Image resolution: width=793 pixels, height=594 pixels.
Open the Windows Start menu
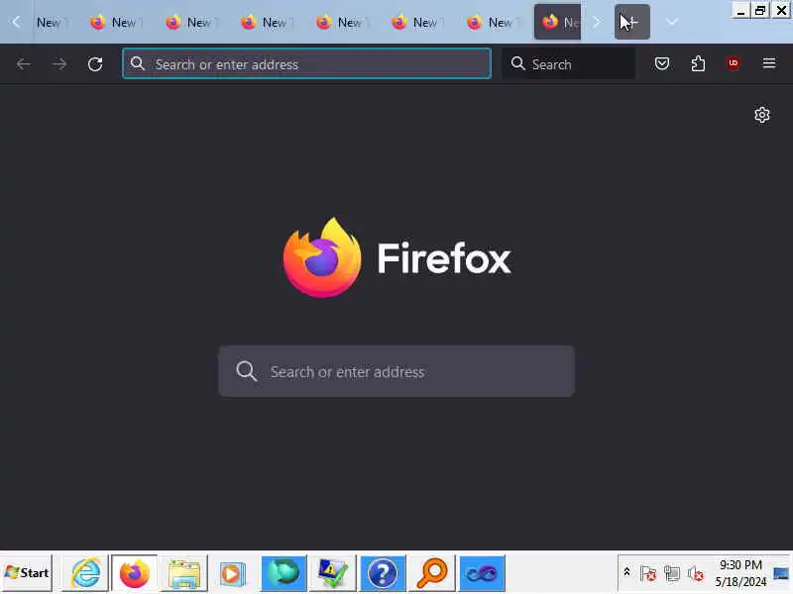point(27,573)
